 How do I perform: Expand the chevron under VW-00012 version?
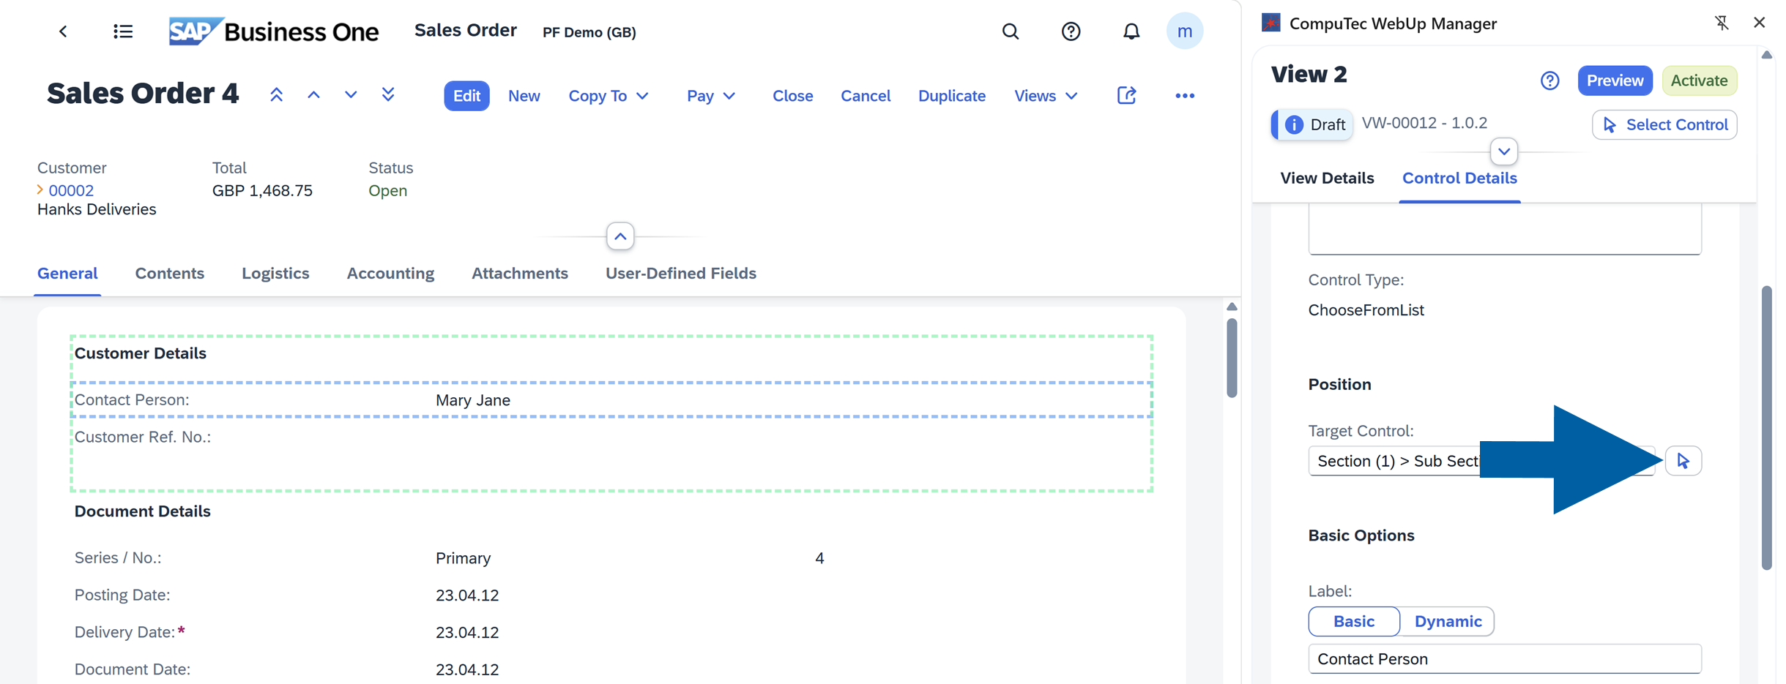(1504, 151)
